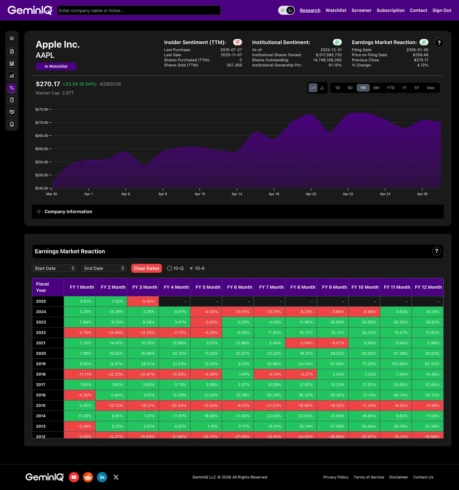
Task: Click the 102.68% cell in 2019 row
Action: coord(396,364)
